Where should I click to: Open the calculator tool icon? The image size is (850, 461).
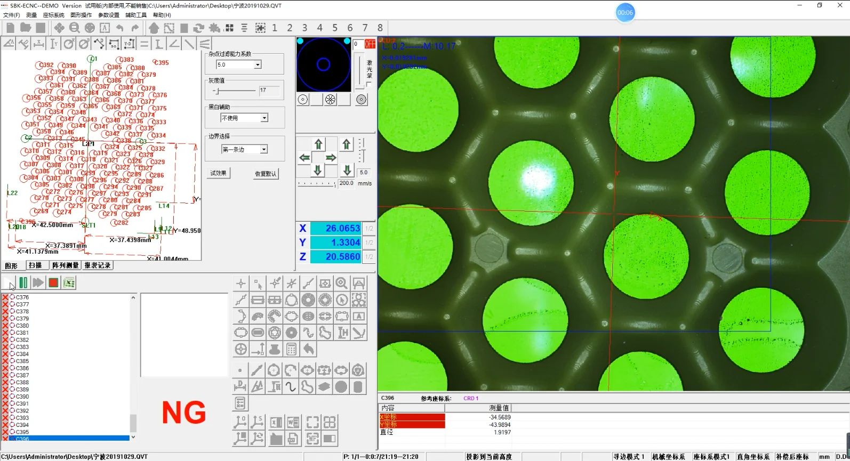coord(291,350)
